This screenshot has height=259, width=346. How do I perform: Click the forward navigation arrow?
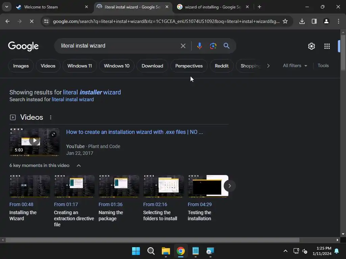click(x=20, y=21)
